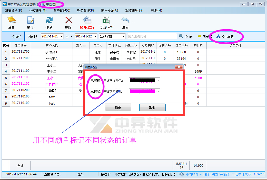Click the 预付款 column header

point(198,46)
